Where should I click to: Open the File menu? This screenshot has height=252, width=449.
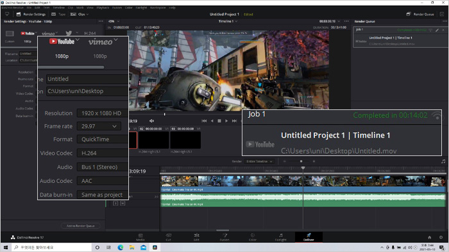[x=29, y=8]
